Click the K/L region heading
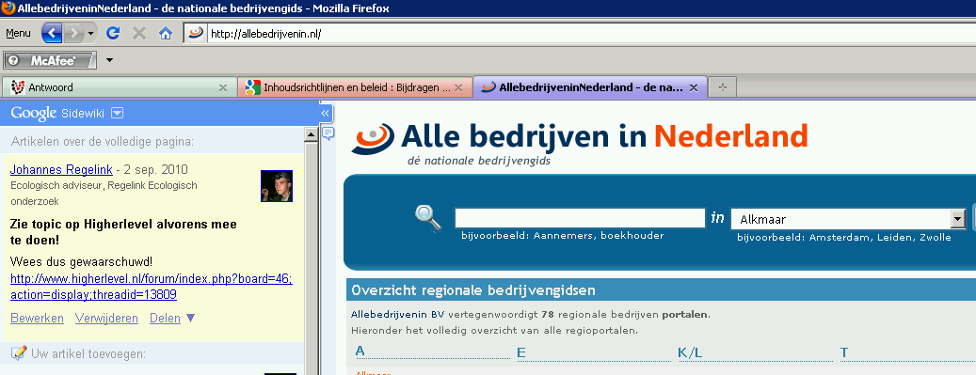This screenshot has width=976, height=375. coord(690,352)
